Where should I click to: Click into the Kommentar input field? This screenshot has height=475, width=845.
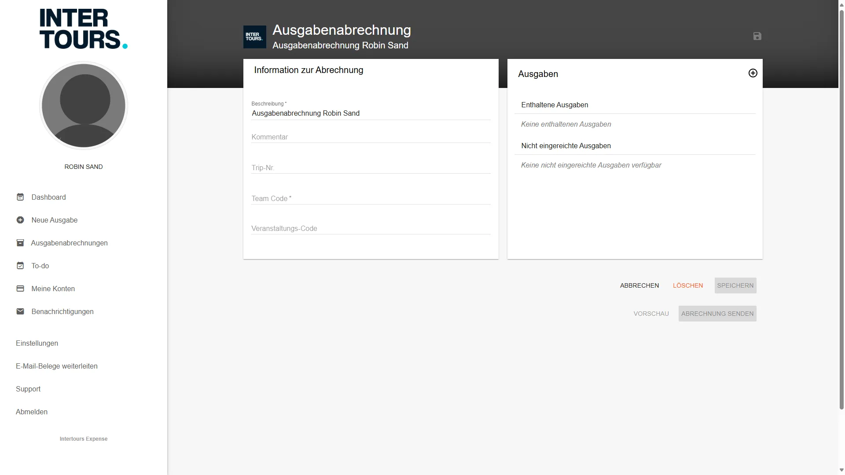[370, 137]
